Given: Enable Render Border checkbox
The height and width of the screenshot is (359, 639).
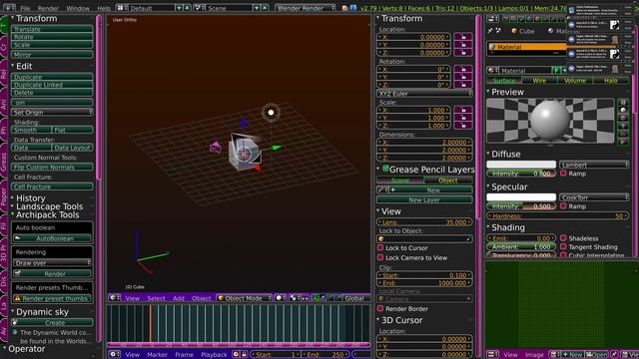Looking at the screenshot, I should click(380, 308).
